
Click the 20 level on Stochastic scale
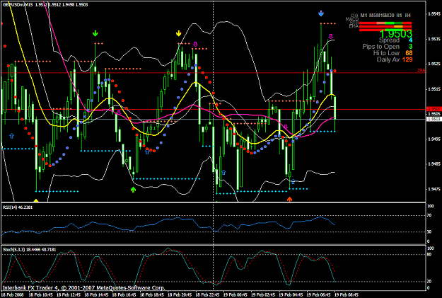click(x=429, y=281)
